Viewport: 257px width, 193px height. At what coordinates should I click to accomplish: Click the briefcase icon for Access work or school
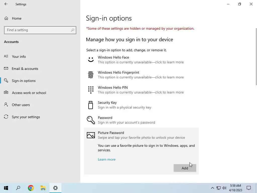point(6,92)
